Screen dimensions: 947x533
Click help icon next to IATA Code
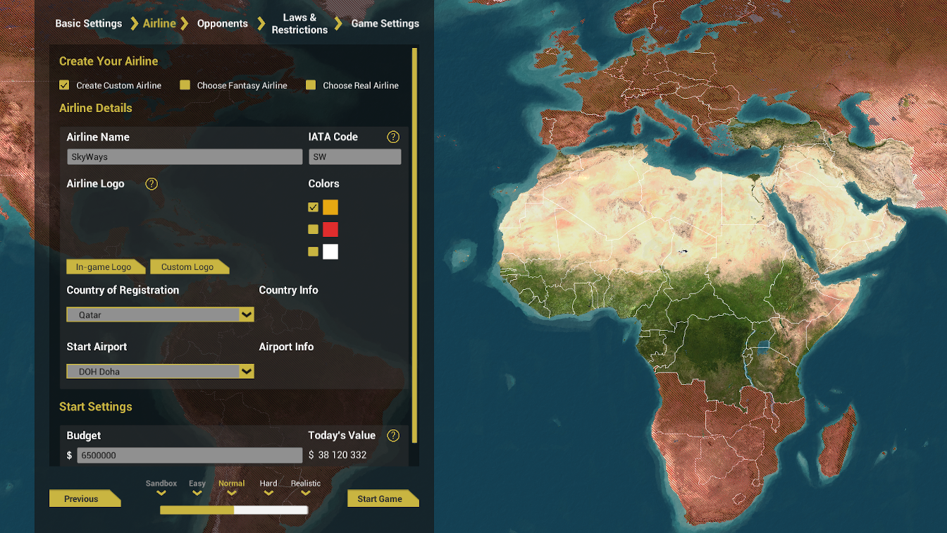tap(393, 137)
